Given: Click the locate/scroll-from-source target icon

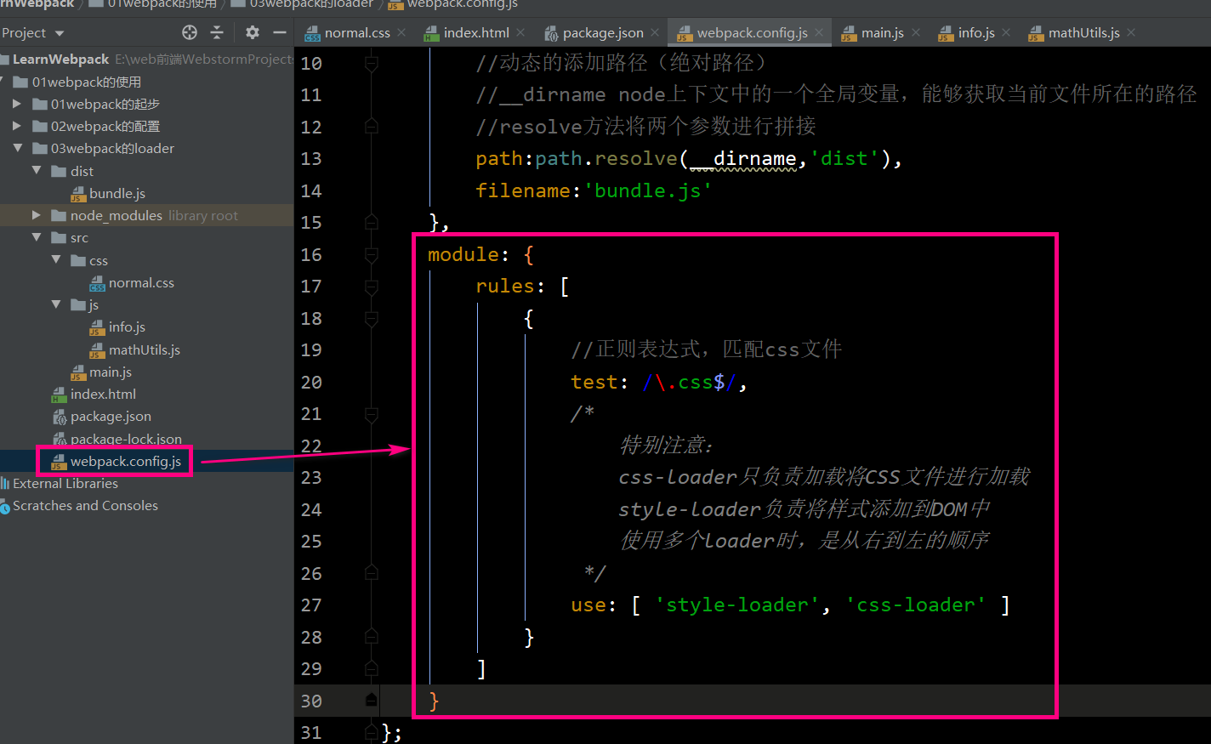Looking at the screenshot, I should [x=190, y=32].
